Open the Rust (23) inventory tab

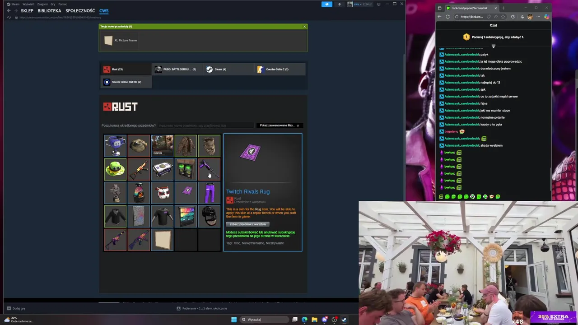click(126, 69)
